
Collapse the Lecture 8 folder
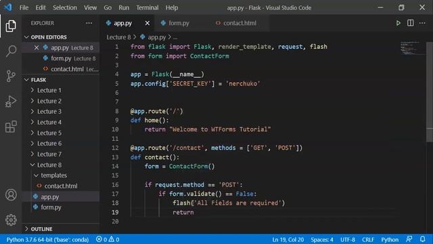click(x=32, y=165)
